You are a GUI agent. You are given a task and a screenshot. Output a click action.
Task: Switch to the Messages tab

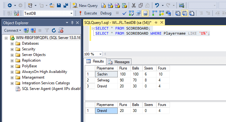click(119, 62)
